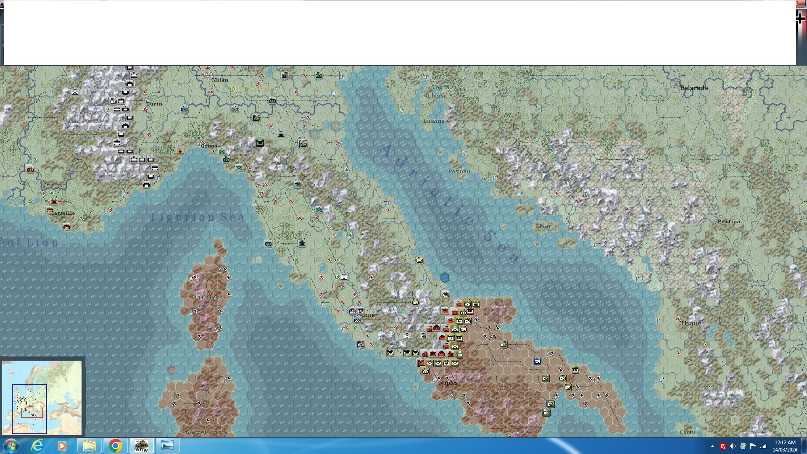Click the red viewport rectangle in the minimap
807x454 pixels.
click(32, 412)
